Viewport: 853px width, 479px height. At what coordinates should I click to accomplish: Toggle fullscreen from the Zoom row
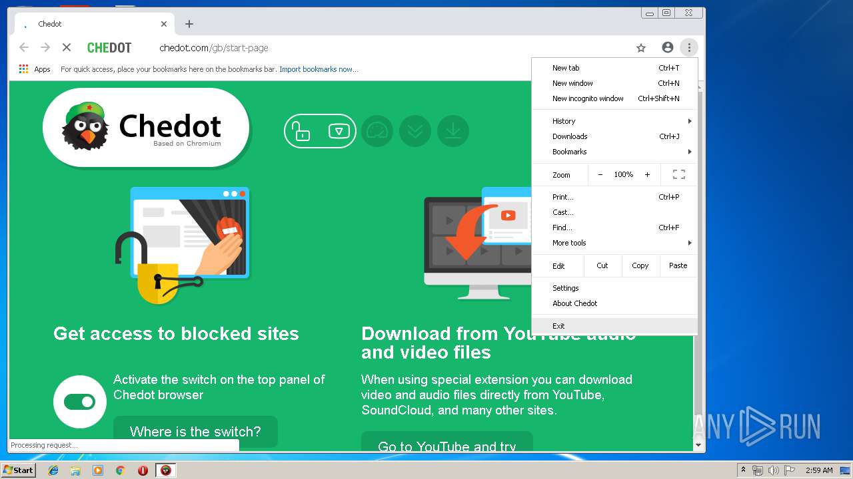pyautogui.click(x=679, y=174)
